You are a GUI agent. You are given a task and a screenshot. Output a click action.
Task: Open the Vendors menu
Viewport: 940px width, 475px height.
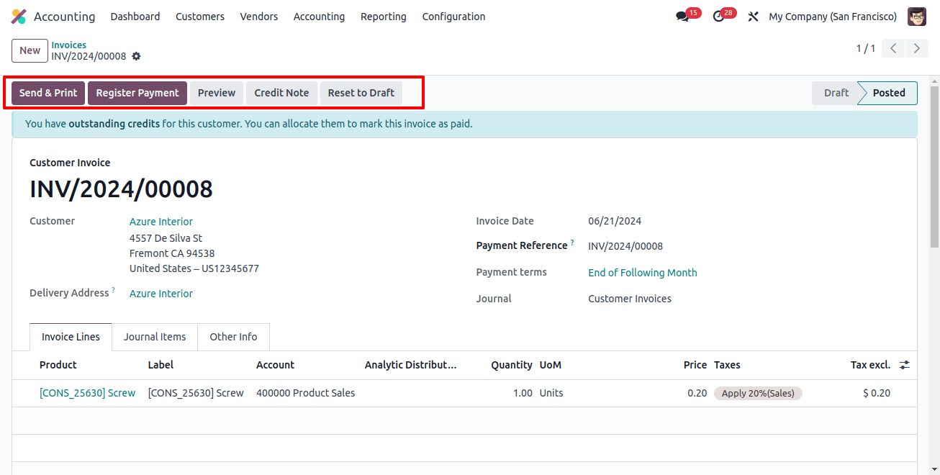pos(259,17)
